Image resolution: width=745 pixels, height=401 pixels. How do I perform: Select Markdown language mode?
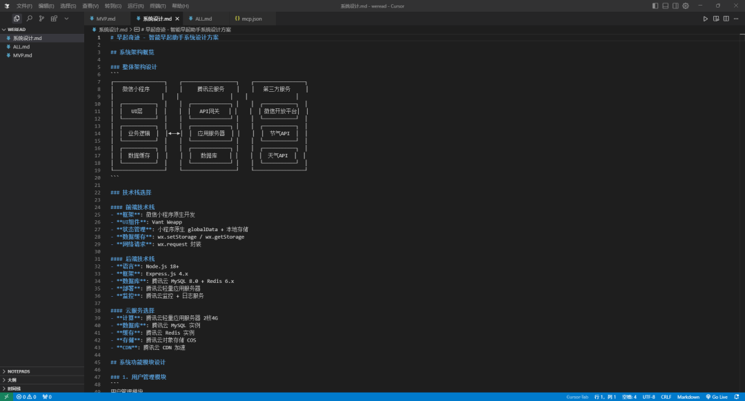[x=688, y=397]
